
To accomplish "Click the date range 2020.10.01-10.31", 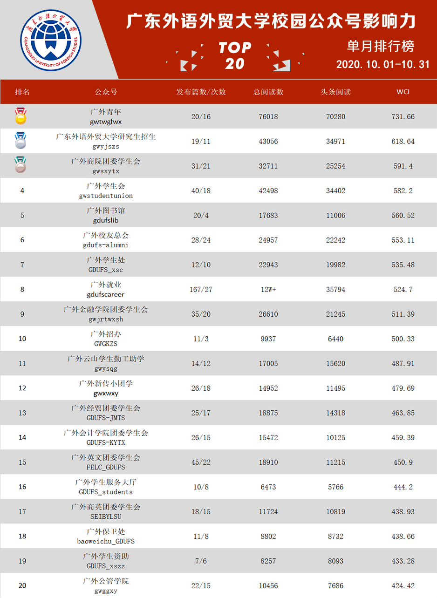I will pyautogui.click(x=382, y=65).
